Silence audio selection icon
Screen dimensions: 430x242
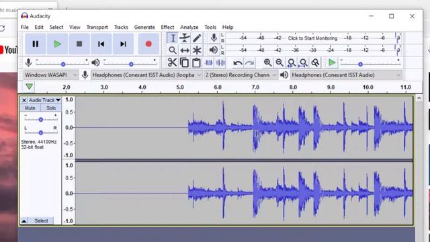coord(220,63)
